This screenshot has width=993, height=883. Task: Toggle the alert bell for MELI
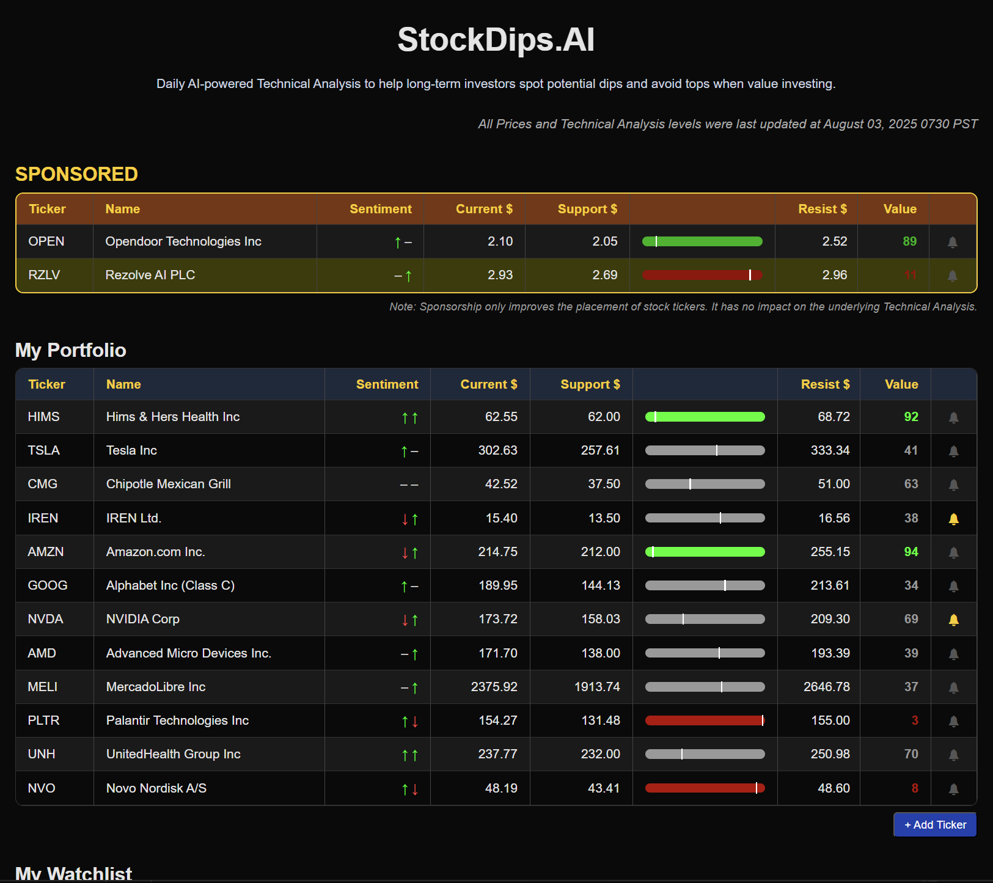[x=953, y=687]
